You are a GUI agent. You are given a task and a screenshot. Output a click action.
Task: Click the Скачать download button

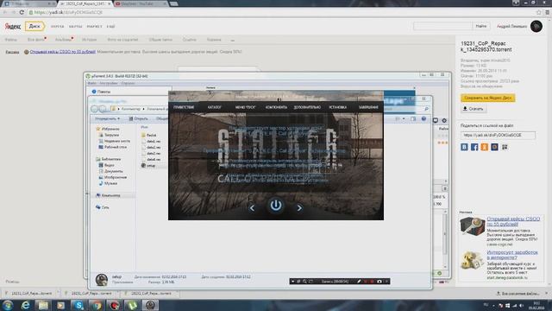(x=474, y=109)
